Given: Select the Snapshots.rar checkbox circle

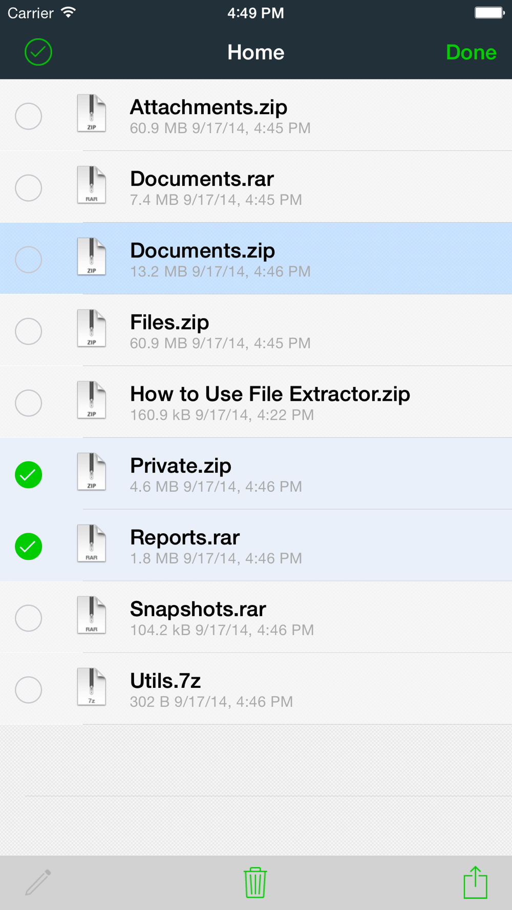Looking at the screenshot, I should (x=29, y=618).
